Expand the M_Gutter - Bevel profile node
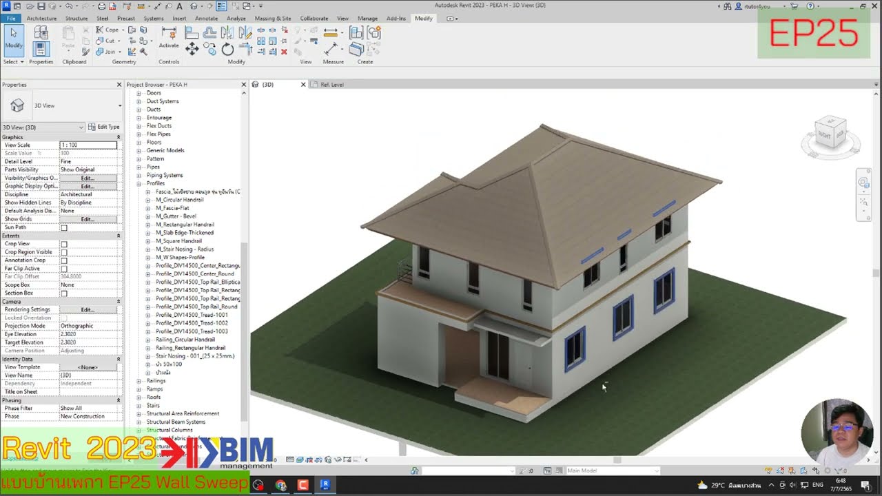This screenshot has height=496, width=882. point(147,216)
